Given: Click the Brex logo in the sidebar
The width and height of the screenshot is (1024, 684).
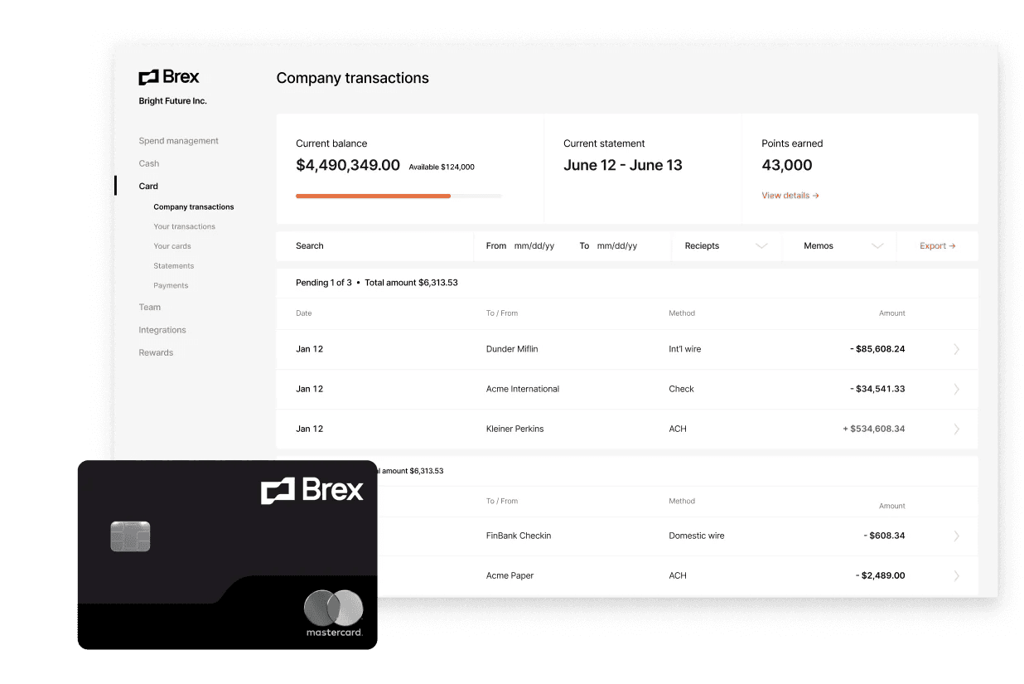Looking at the screenshot, I should [169, 77].
